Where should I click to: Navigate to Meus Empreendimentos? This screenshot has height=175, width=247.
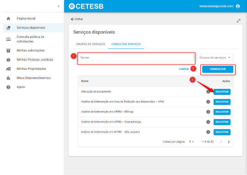(x=34, y=78)
